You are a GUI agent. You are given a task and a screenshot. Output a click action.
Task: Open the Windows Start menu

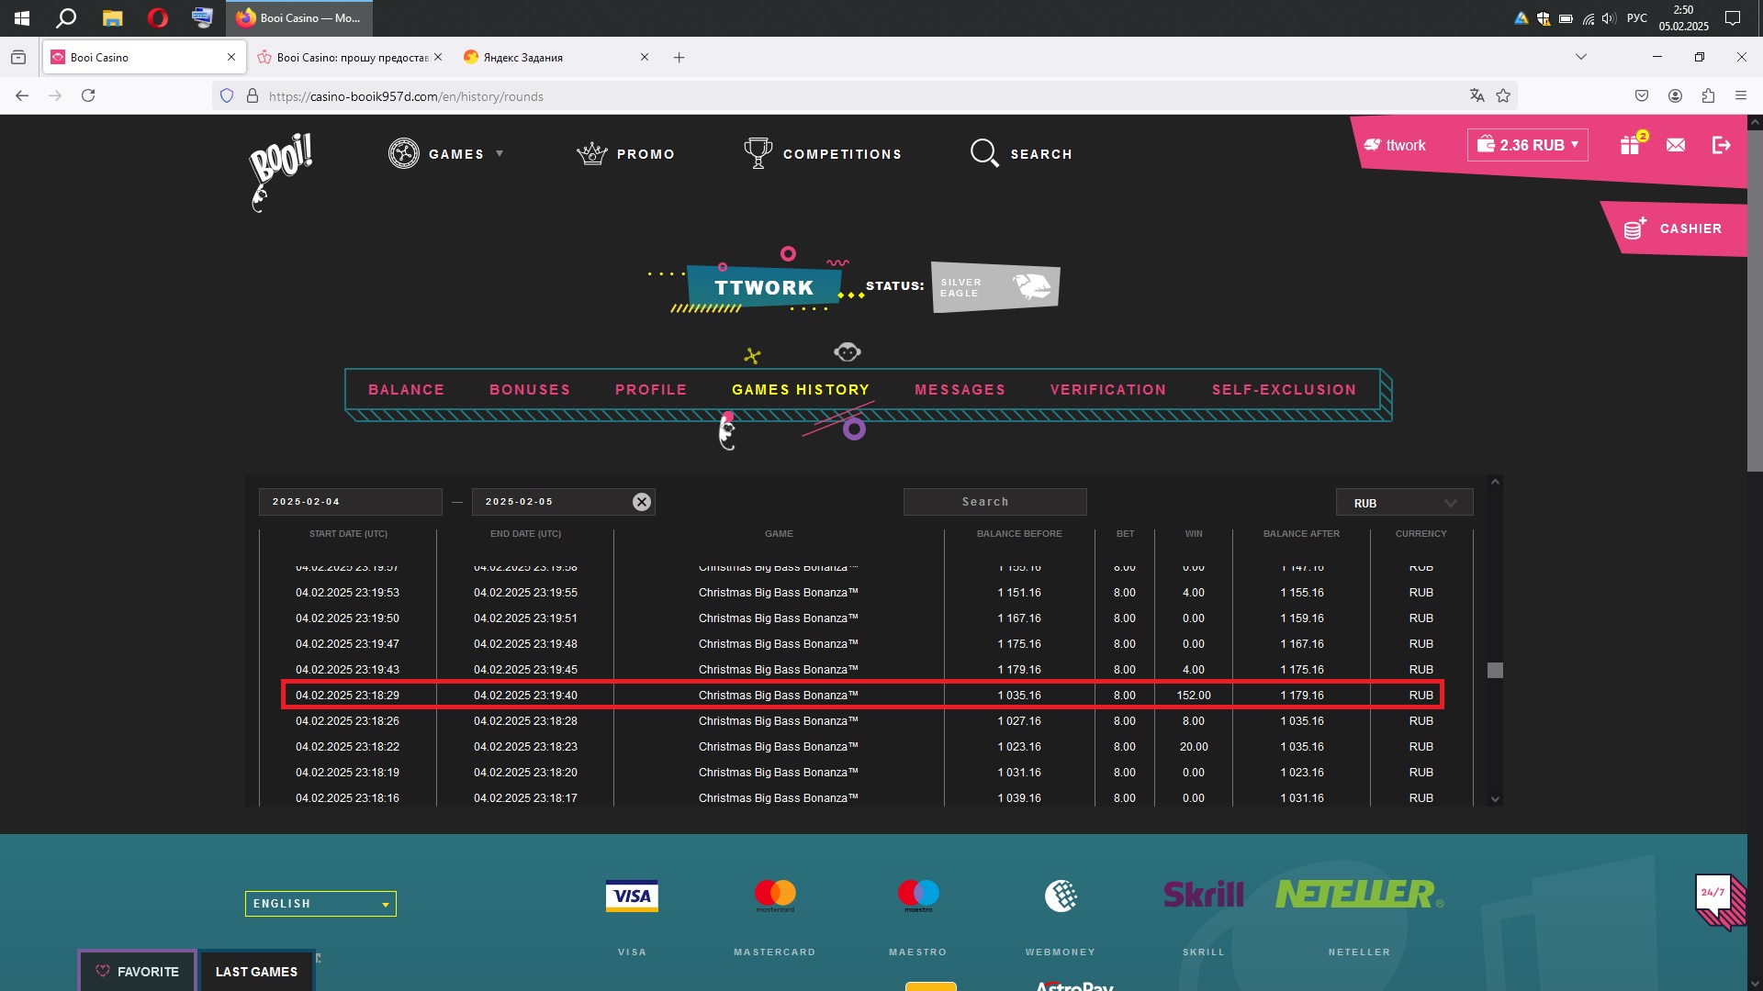pyautogui.click(x=22, y=18)
